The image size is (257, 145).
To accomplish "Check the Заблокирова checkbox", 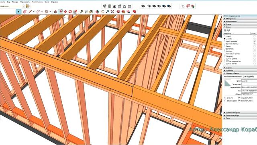I will (x=225, y=100).
